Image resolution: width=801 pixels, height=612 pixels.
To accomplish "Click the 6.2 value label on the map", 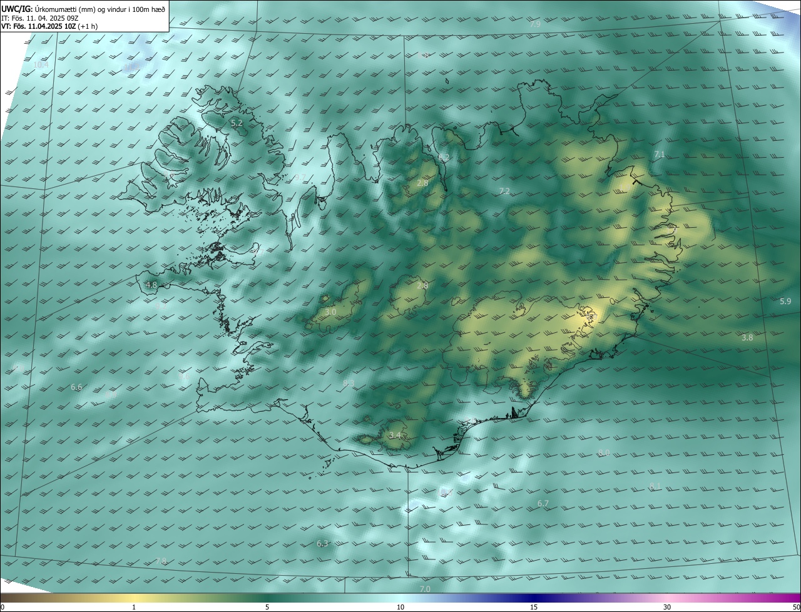I will coord(444,157).
